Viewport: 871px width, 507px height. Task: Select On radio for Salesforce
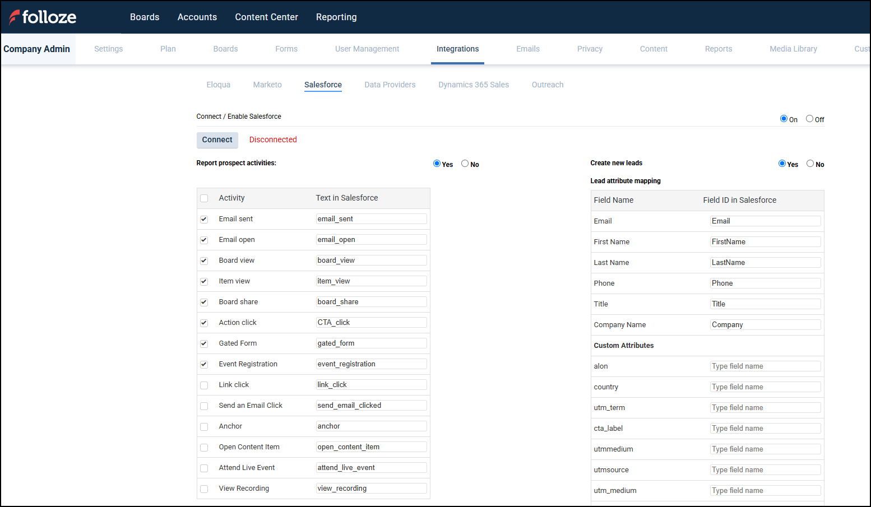point(784,119)
